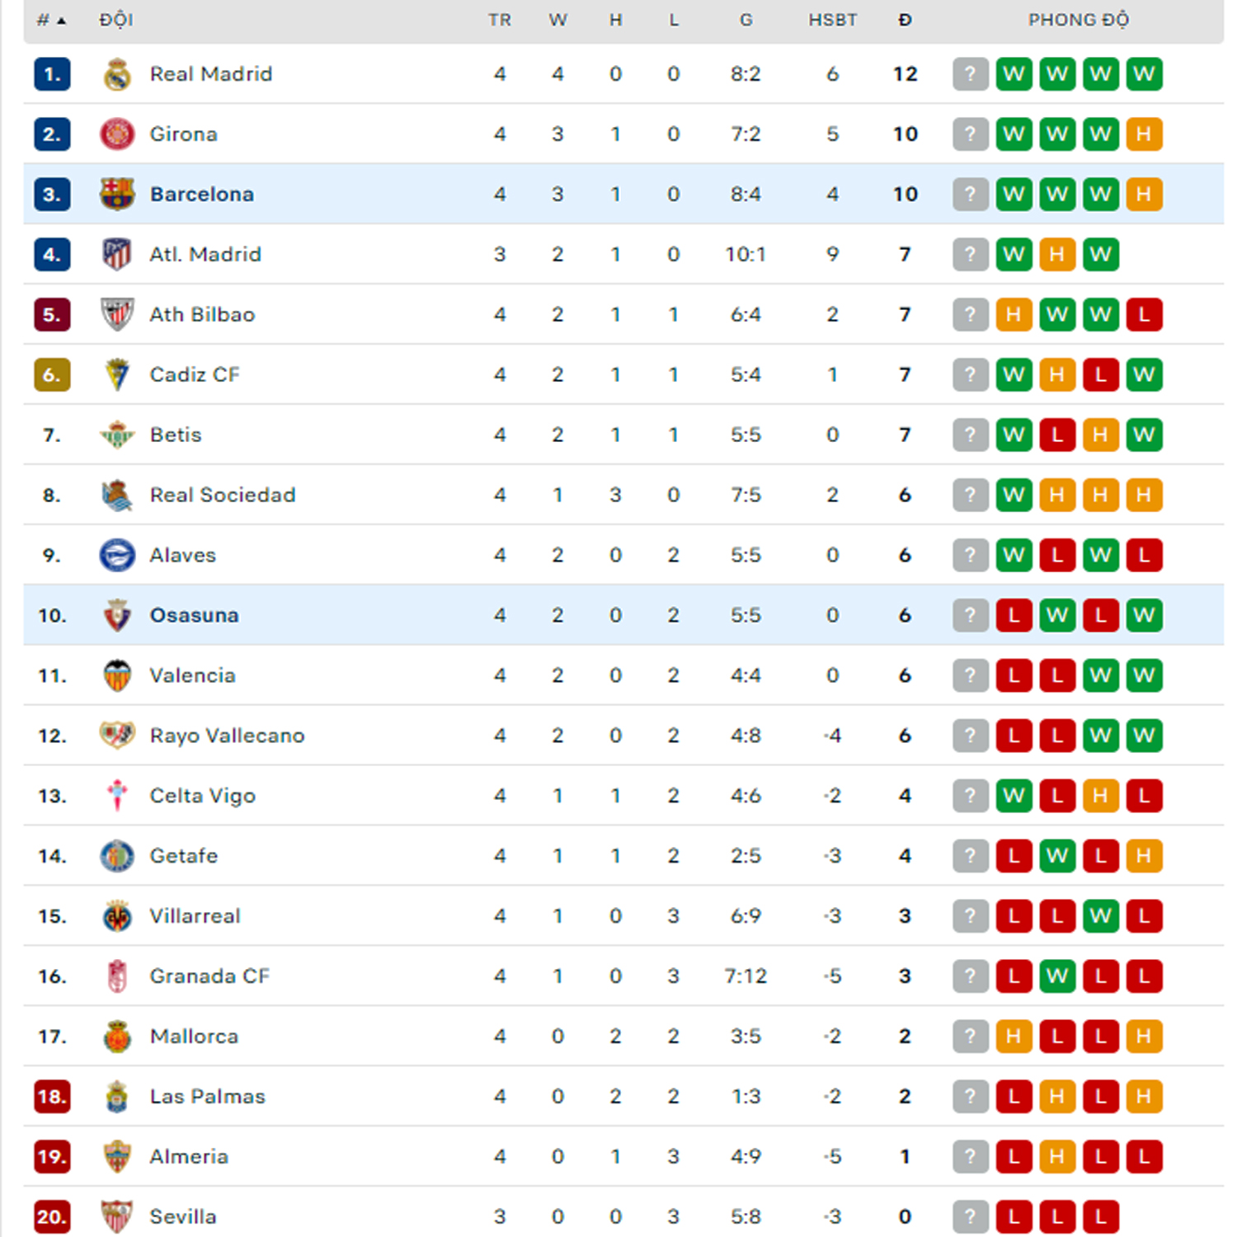Screen dimensions: 1237x1237
Task: Click the Valencia bat crest
Action: point(117,675)
